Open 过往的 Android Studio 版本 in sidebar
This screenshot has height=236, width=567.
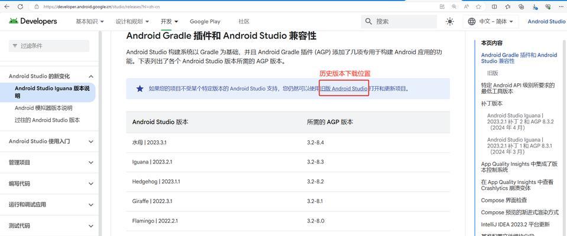[47, 120]
